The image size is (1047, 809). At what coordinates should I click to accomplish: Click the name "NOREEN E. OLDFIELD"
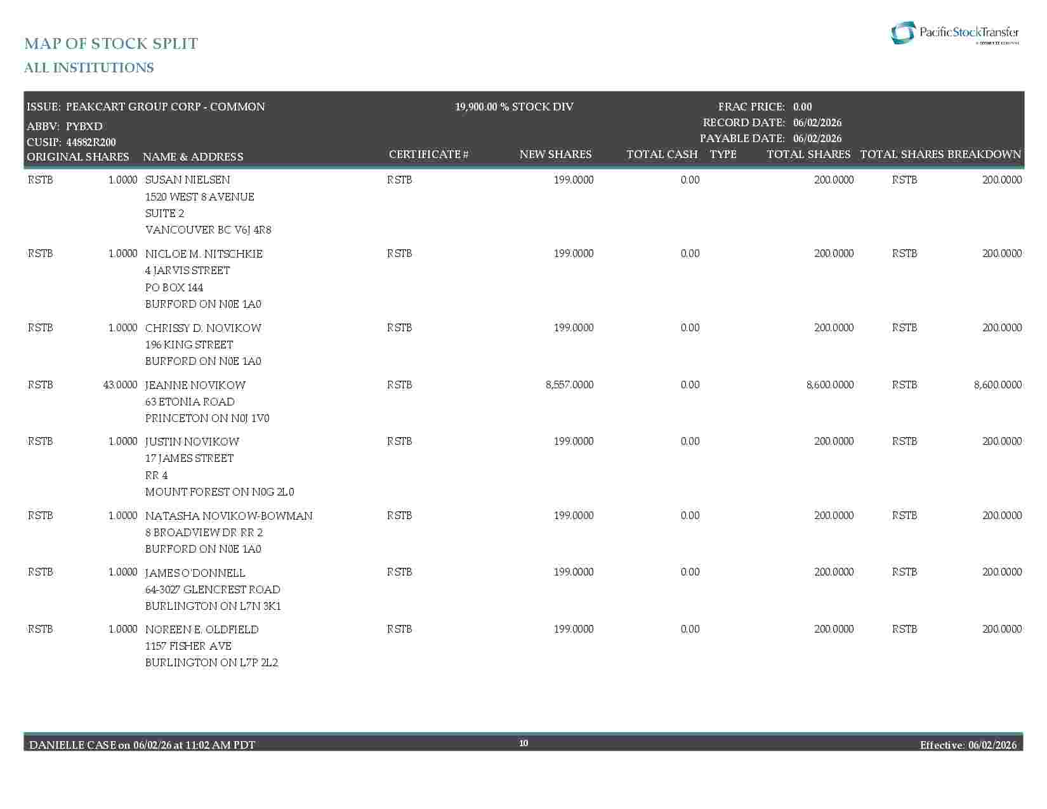(202, 629)
